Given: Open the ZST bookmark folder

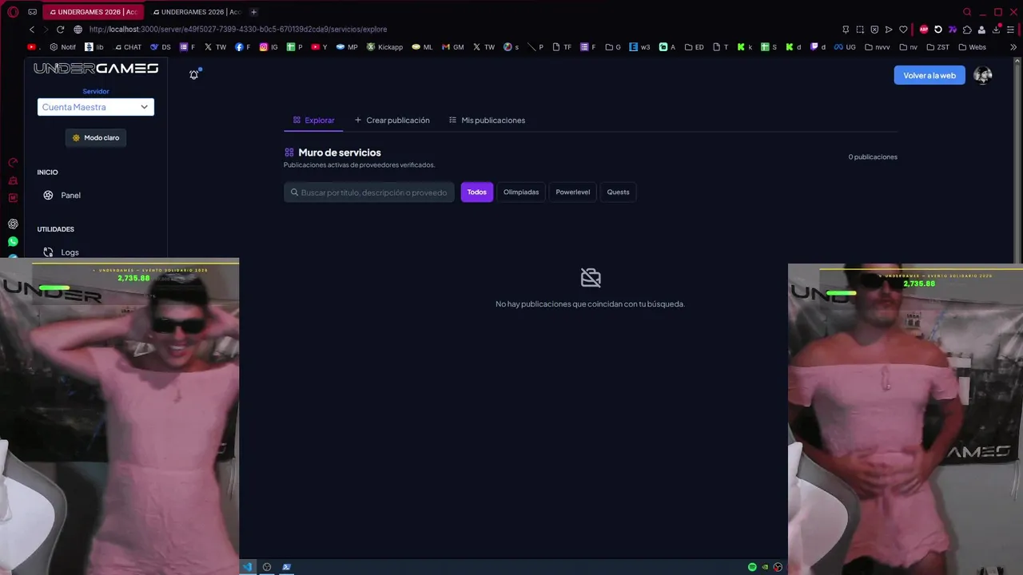Looking at the screenshot, I should click(x=937, y=47).
